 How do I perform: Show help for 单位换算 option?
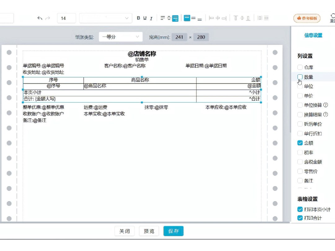pos(326,105)
